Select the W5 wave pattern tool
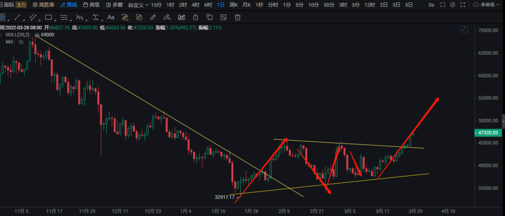Screen dimensions: 505x216 [x=79, y=17]
